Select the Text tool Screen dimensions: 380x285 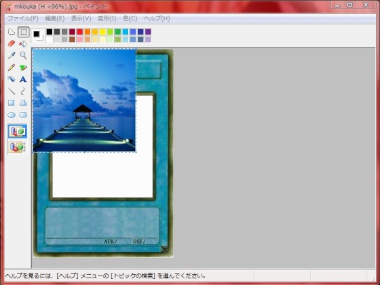click(x=23, y=79)
